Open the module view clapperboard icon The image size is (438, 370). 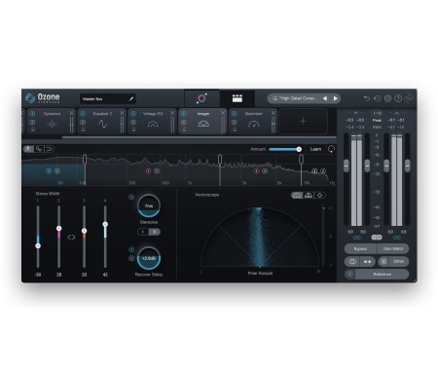pos(237,98)
